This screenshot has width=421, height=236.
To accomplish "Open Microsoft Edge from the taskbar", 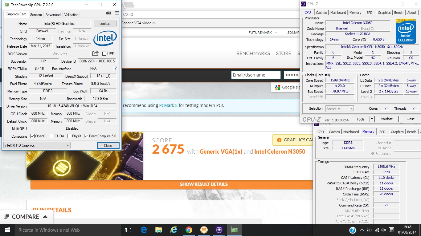I will (144, 230).
